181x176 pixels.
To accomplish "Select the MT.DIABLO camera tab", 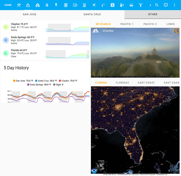I will point(103,24).
